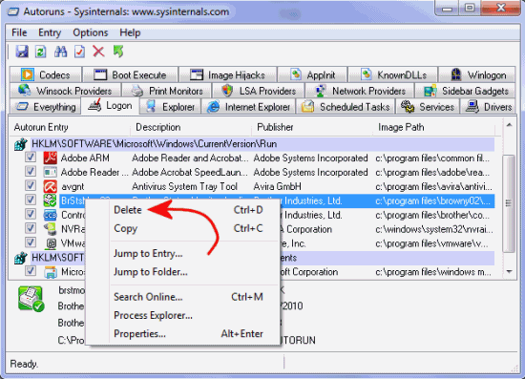
Task: Click the list scrollbar down arrow
Action: point(510,271)
